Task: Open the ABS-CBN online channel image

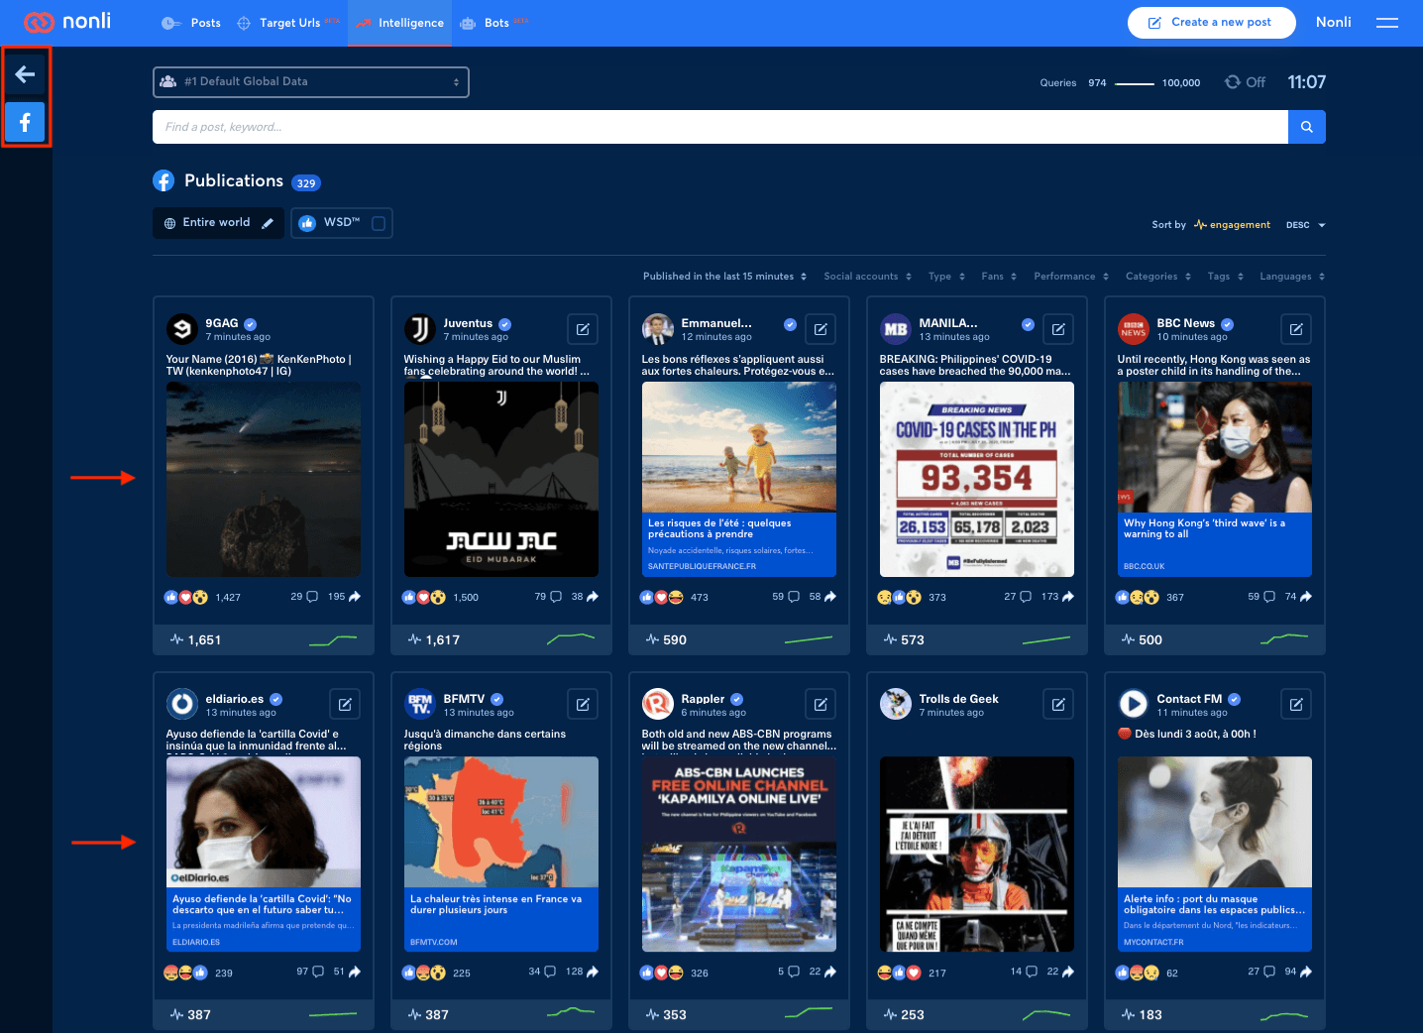Action: (739, 855)
